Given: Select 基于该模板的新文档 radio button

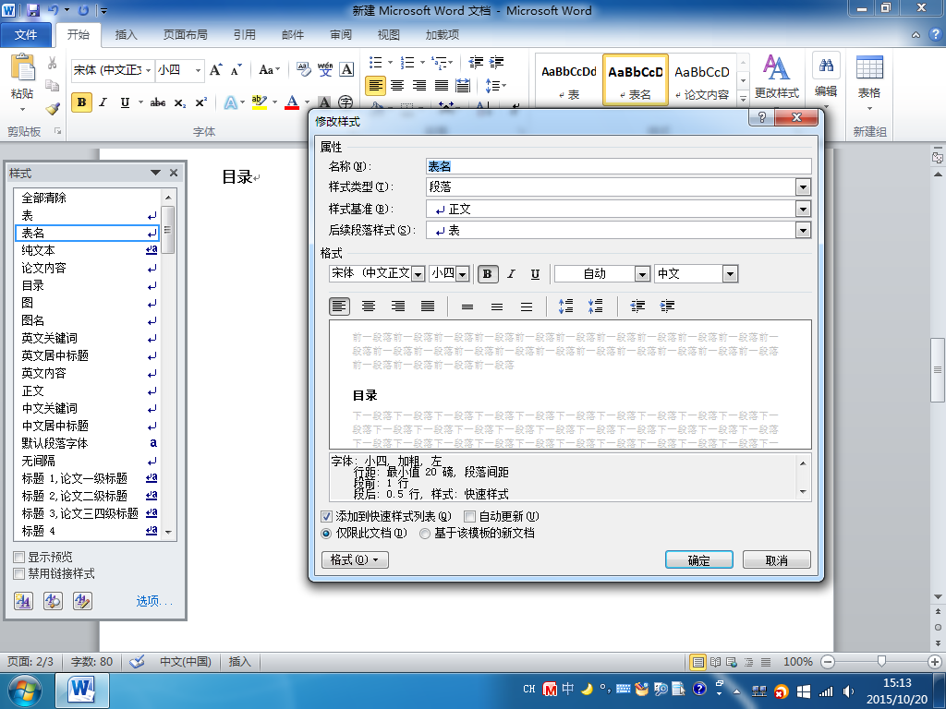Looking at the screenshot, I should coord(425,534).
